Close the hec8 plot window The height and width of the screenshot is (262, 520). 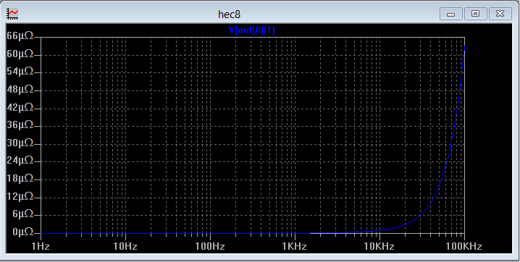pyautogui.click(x=500, y=14)
